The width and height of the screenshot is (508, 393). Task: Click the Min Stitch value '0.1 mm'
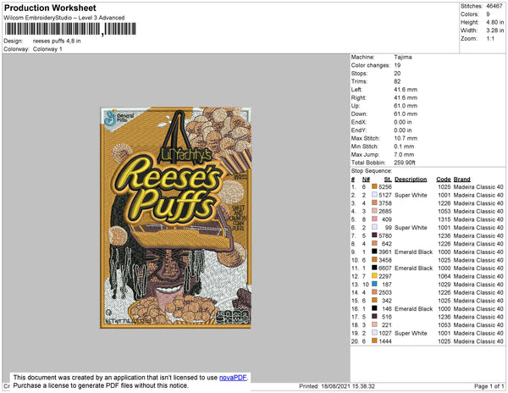[404, 147]
